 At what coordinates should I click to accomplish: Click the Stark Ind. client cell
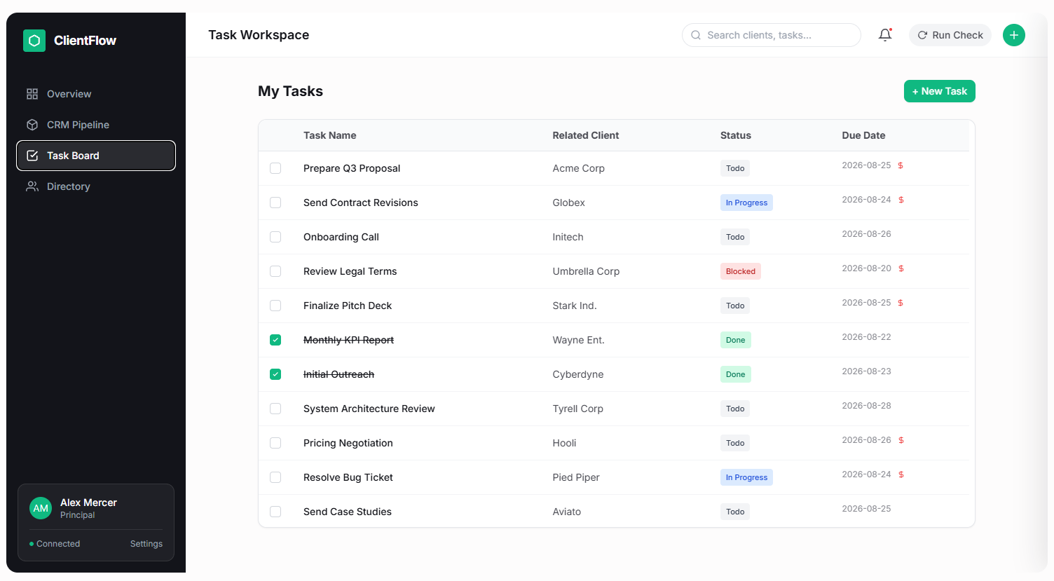click(x=575, y=306)
